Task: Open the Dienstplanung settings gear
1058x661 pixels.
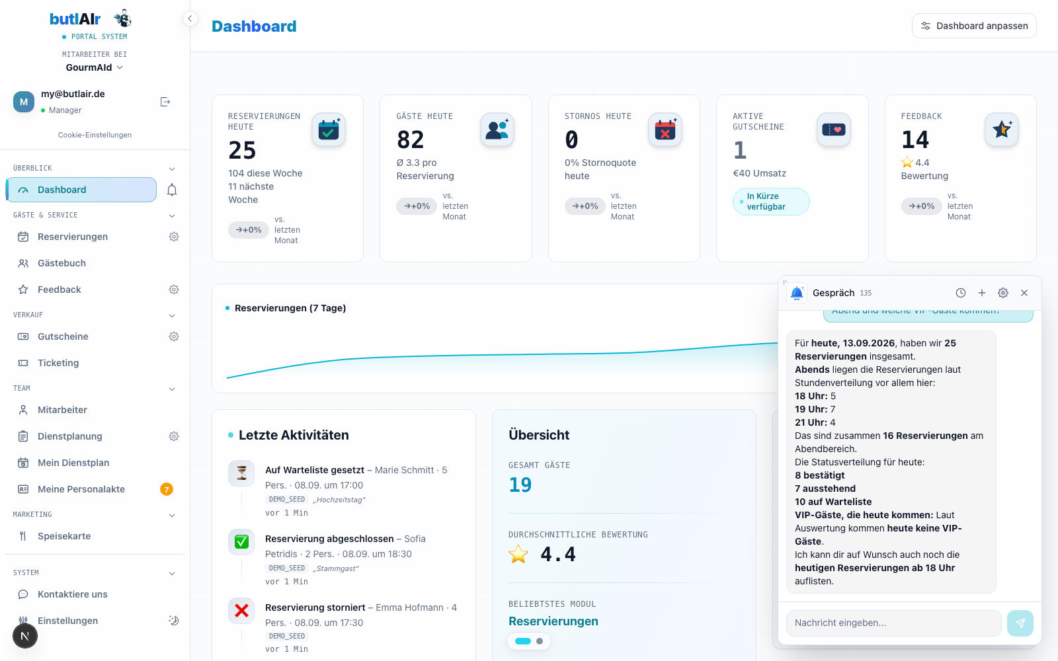Action: coord(174,436)
